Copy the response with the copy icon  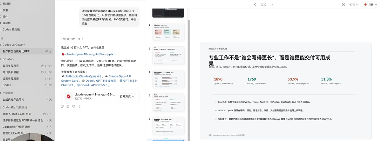[62, 106]
